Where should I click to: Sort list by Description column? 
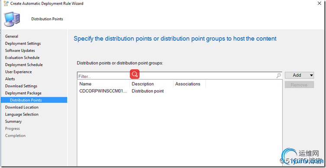(x=152, y=84)
